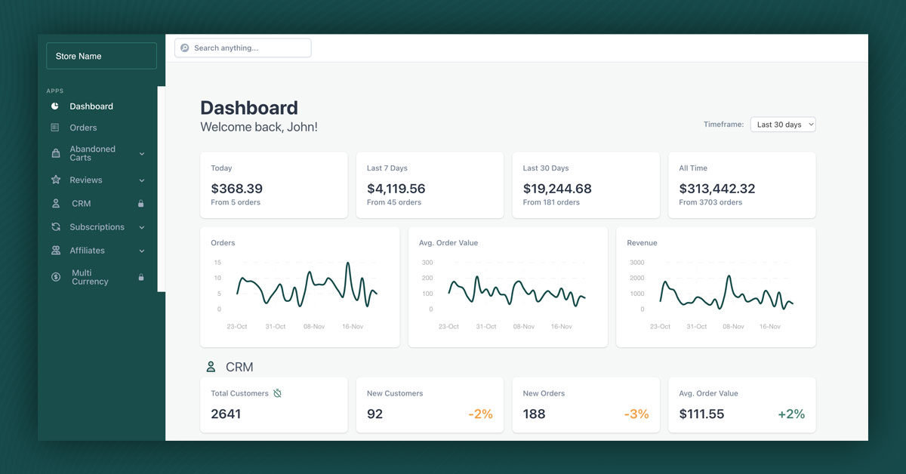Click the bell icon next to Total Customers
The image size is (906, 474).
point(276,392)
